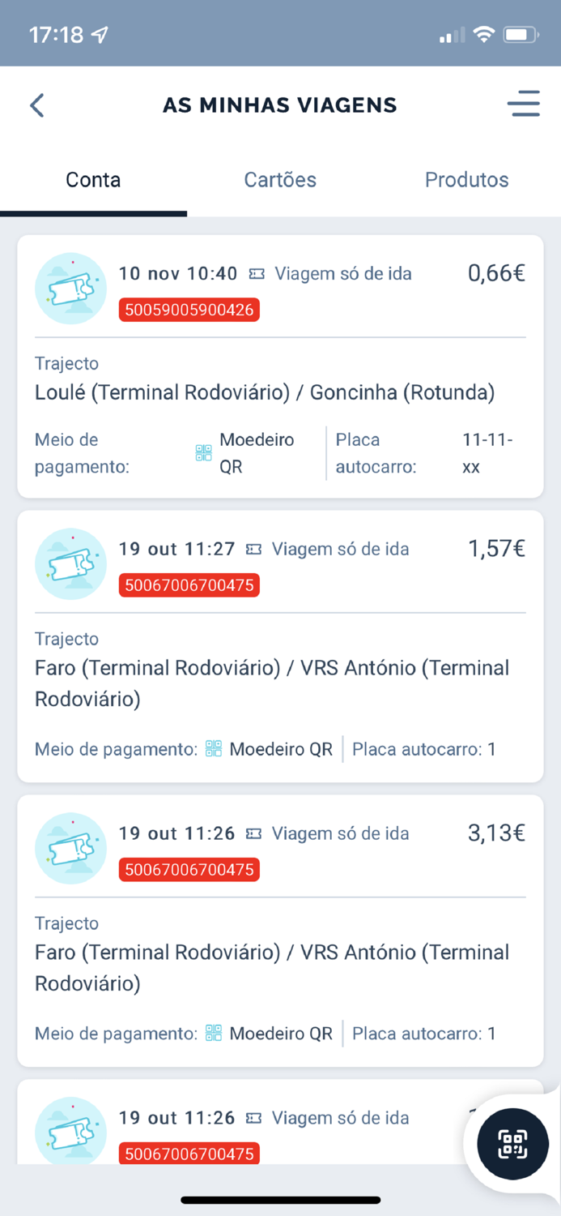
Task: Click the red badge 50067006700475 on the 1,57€ trip
Action: click(x=189, y=585)
